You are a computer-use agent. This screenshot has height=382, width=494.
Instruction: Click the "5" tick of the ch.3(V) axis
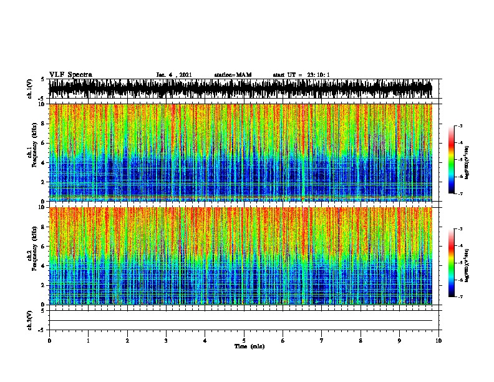click(43, 311)
